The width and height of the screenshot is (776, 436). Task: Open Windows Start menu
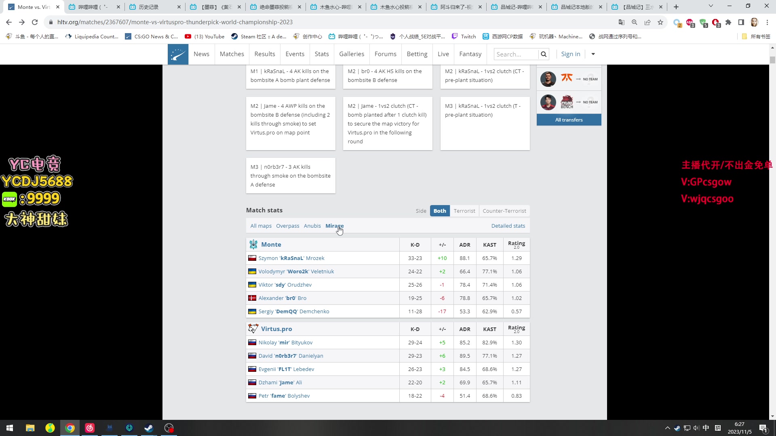tap(10, 428)
